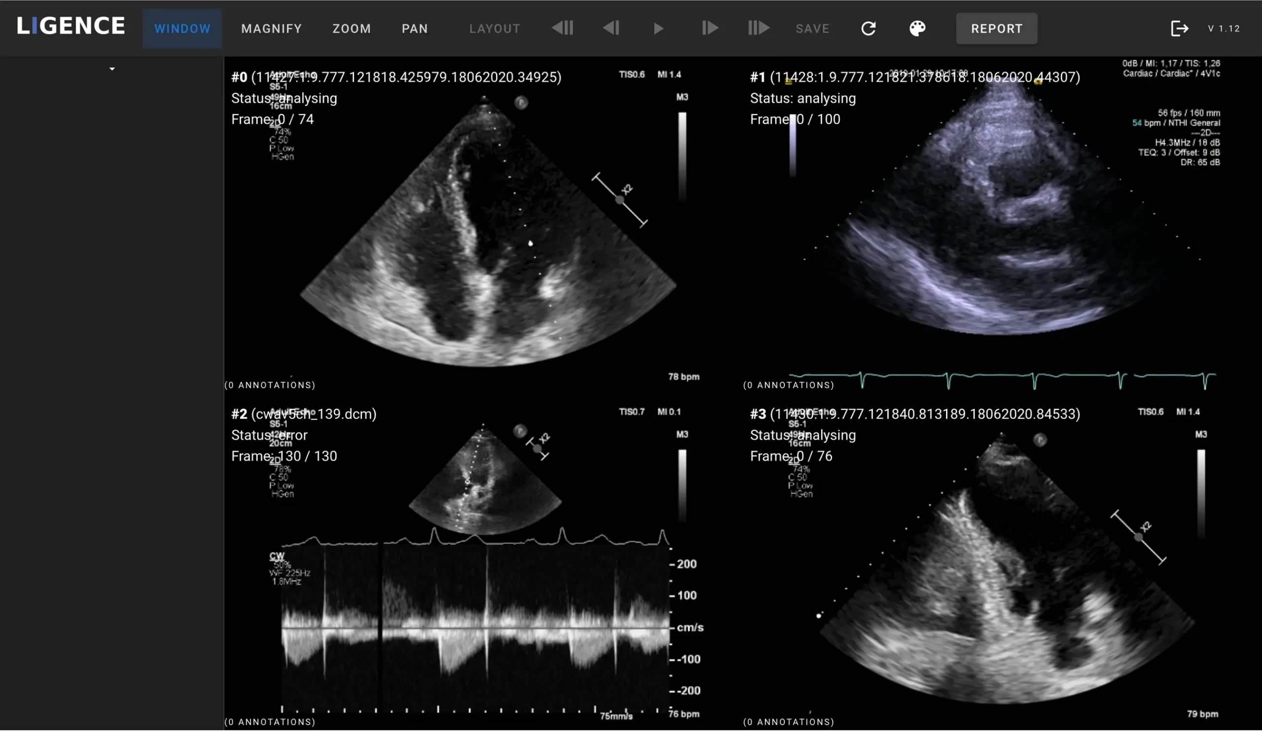The image size is (1262, 732).
Task: Click viewport #1 annotations count label
Action: [789, 385]
